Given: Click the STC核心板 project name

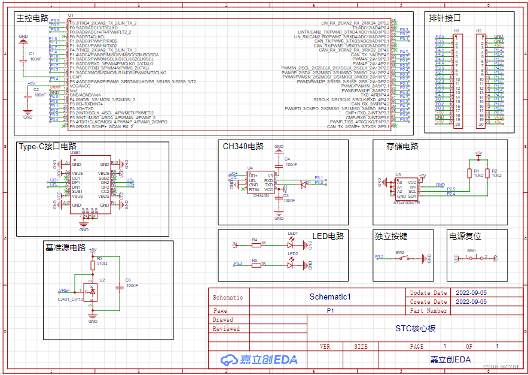Looking at the screenshot, I should 416,328.
